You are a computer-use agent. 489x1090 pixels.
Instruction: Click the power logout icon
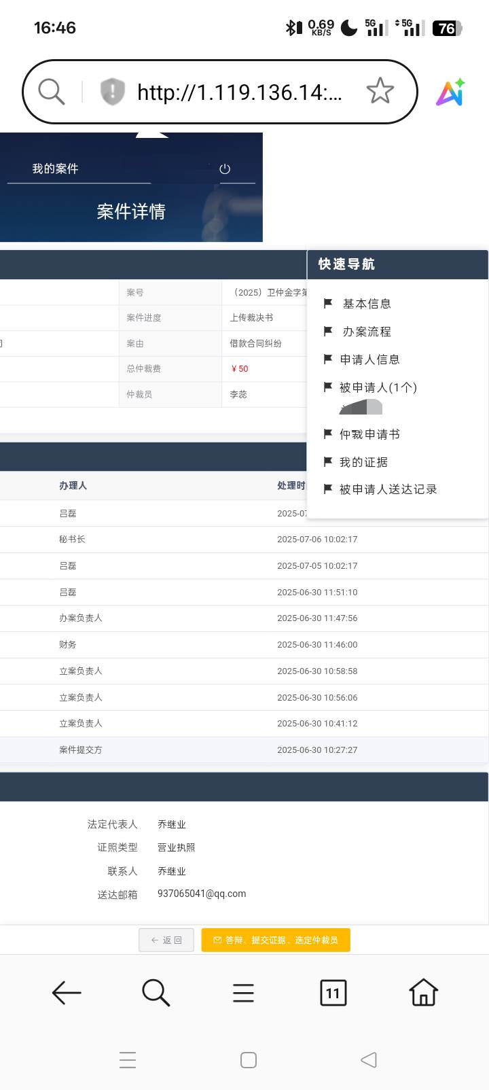[x=225, y=169]
